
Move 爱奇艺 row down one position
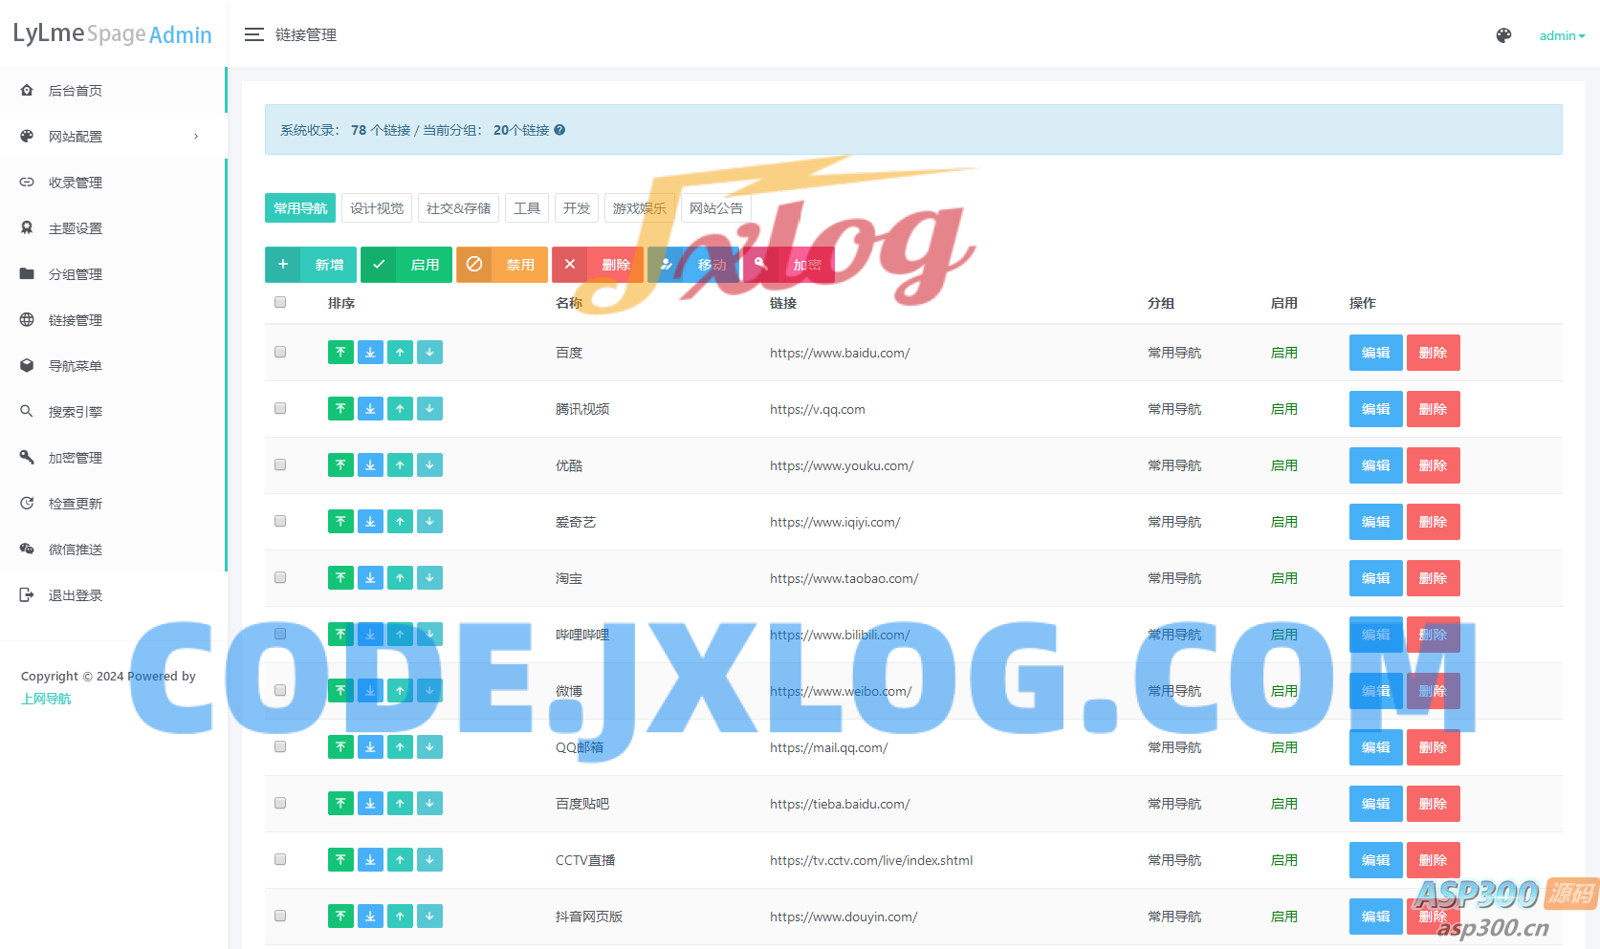pyautogui.click(x=429, y=522)
